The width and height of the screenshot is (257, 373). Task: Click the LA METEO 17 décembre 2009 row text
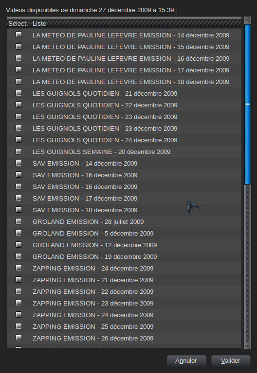(x=131, y=70)
